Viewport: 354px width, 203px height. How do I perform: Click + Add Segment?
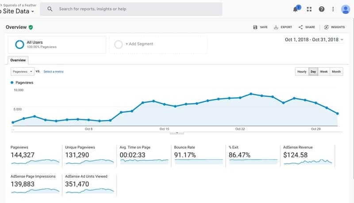point(139,44)
